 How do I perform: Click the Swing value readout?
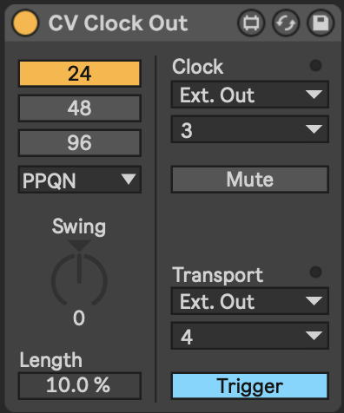tap(79, 318)
